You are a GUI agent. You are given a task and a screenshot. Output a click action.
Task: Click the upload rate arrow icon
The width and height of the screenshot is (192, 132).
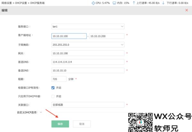click(x=134, y=3)
